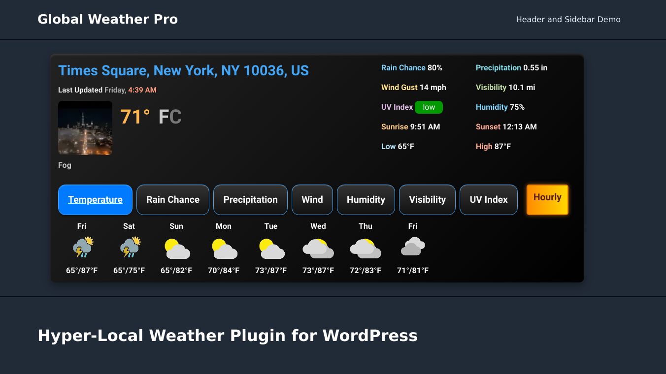Click the Hyper-Local Weather Plugin for WordPress heading
Screen dimensions: 666x374
click(228, 336)
